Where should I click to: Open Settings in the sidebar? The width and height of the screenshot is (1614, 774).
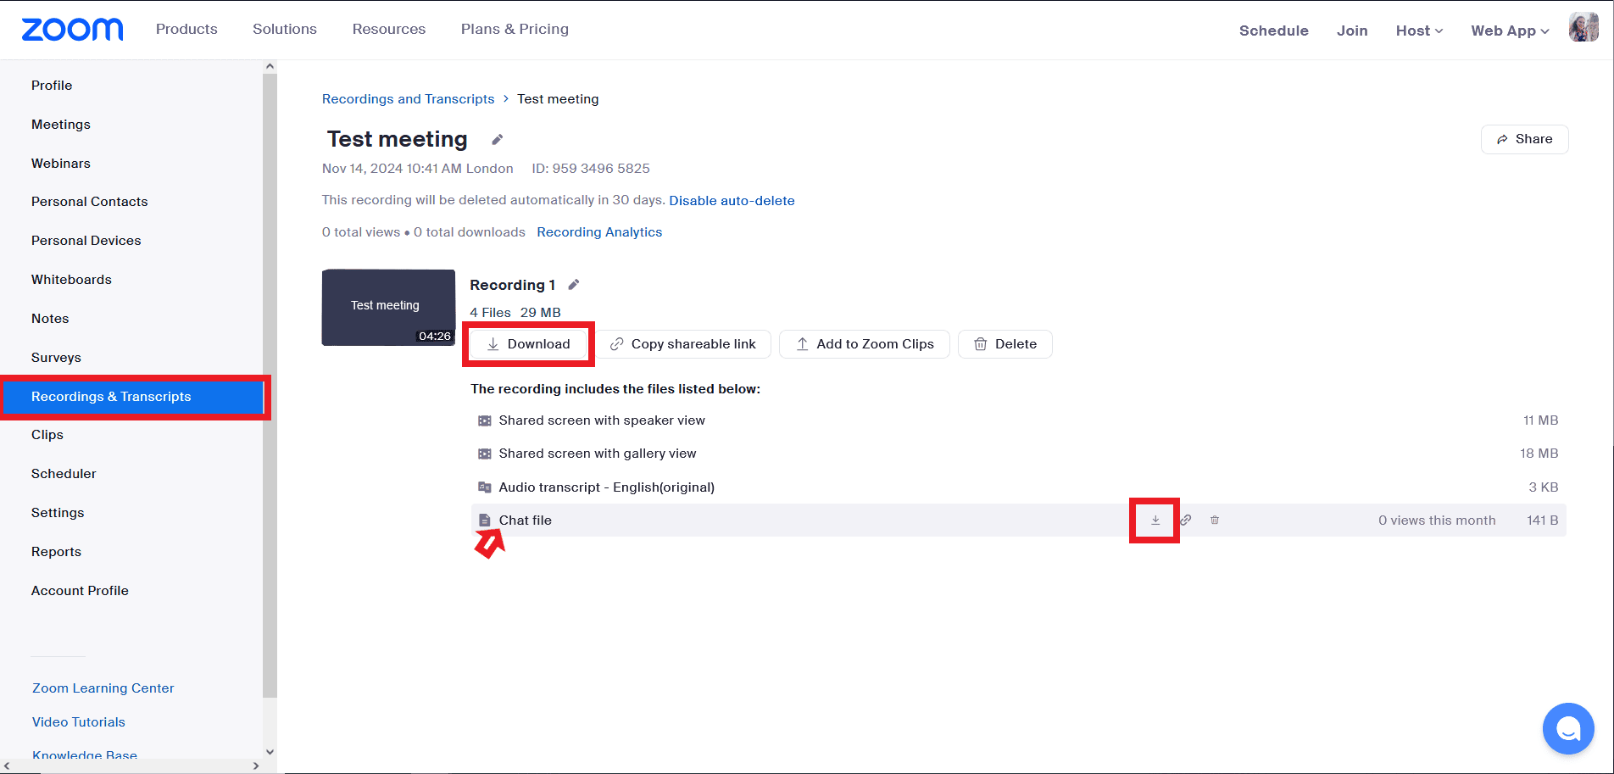point(58,513)
